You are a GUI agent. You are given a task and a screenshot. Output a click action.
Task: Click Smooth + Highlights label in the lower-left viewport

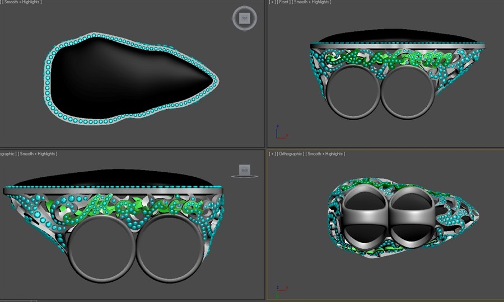[37, 154]
